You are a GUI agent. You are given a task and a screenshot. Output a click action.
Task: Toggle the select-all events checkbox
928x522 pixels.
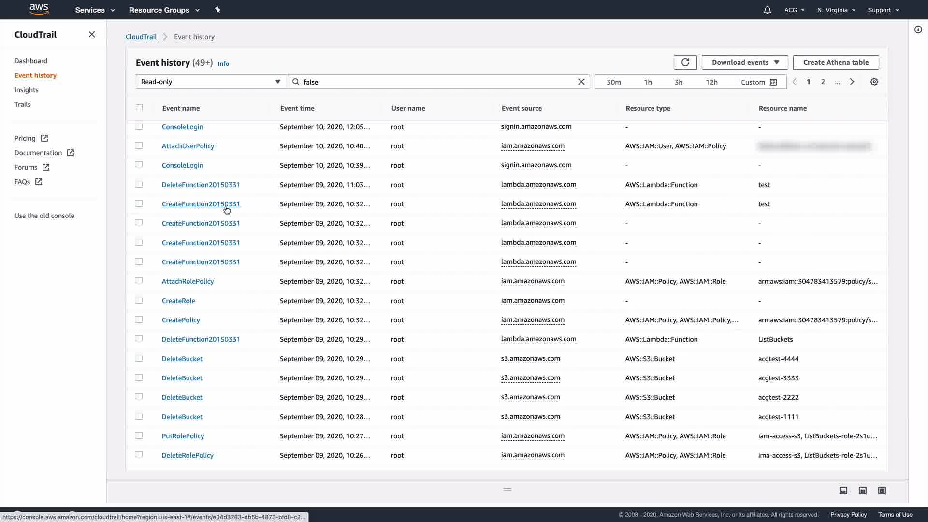coord(139,108)
